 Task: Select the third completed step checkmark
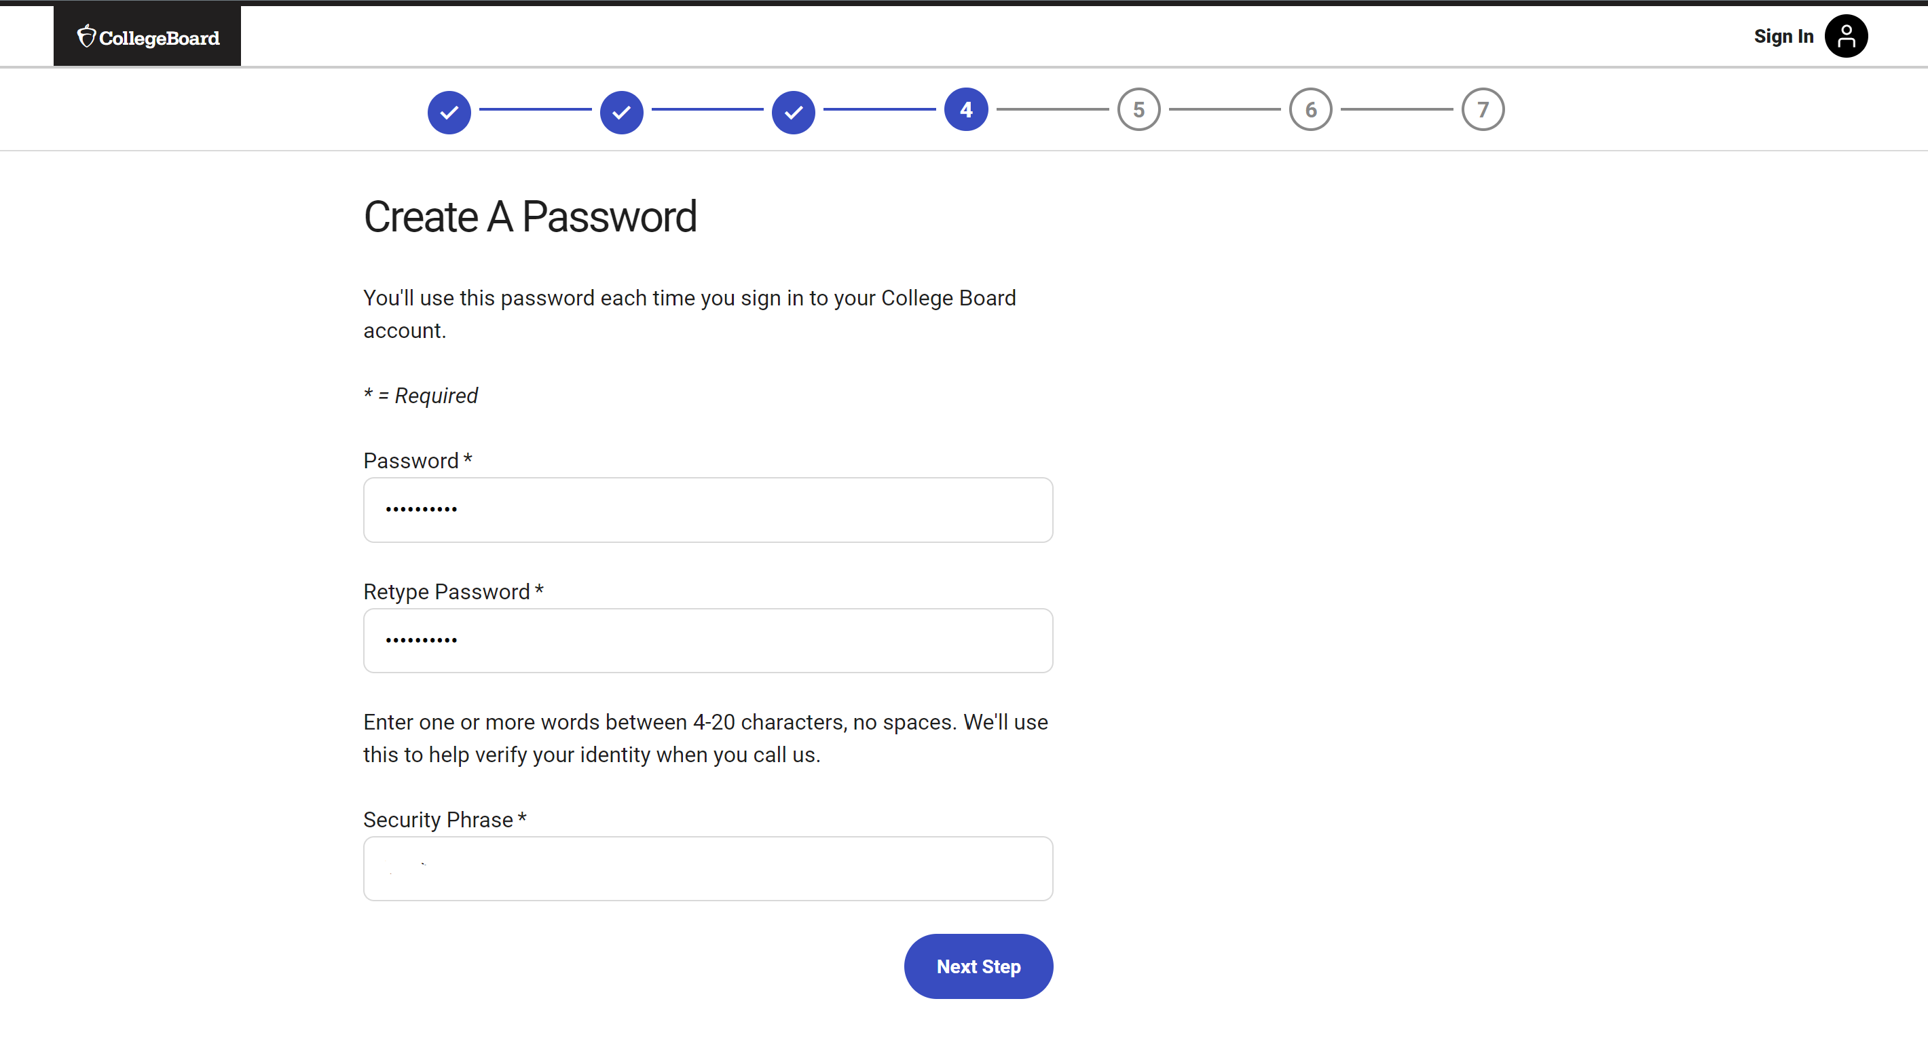[x=794, y=112]
